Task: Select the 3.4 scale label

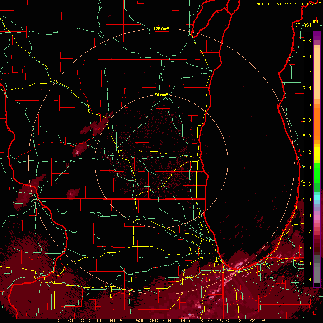Action: pyautogui.click(x=307, y=168)
